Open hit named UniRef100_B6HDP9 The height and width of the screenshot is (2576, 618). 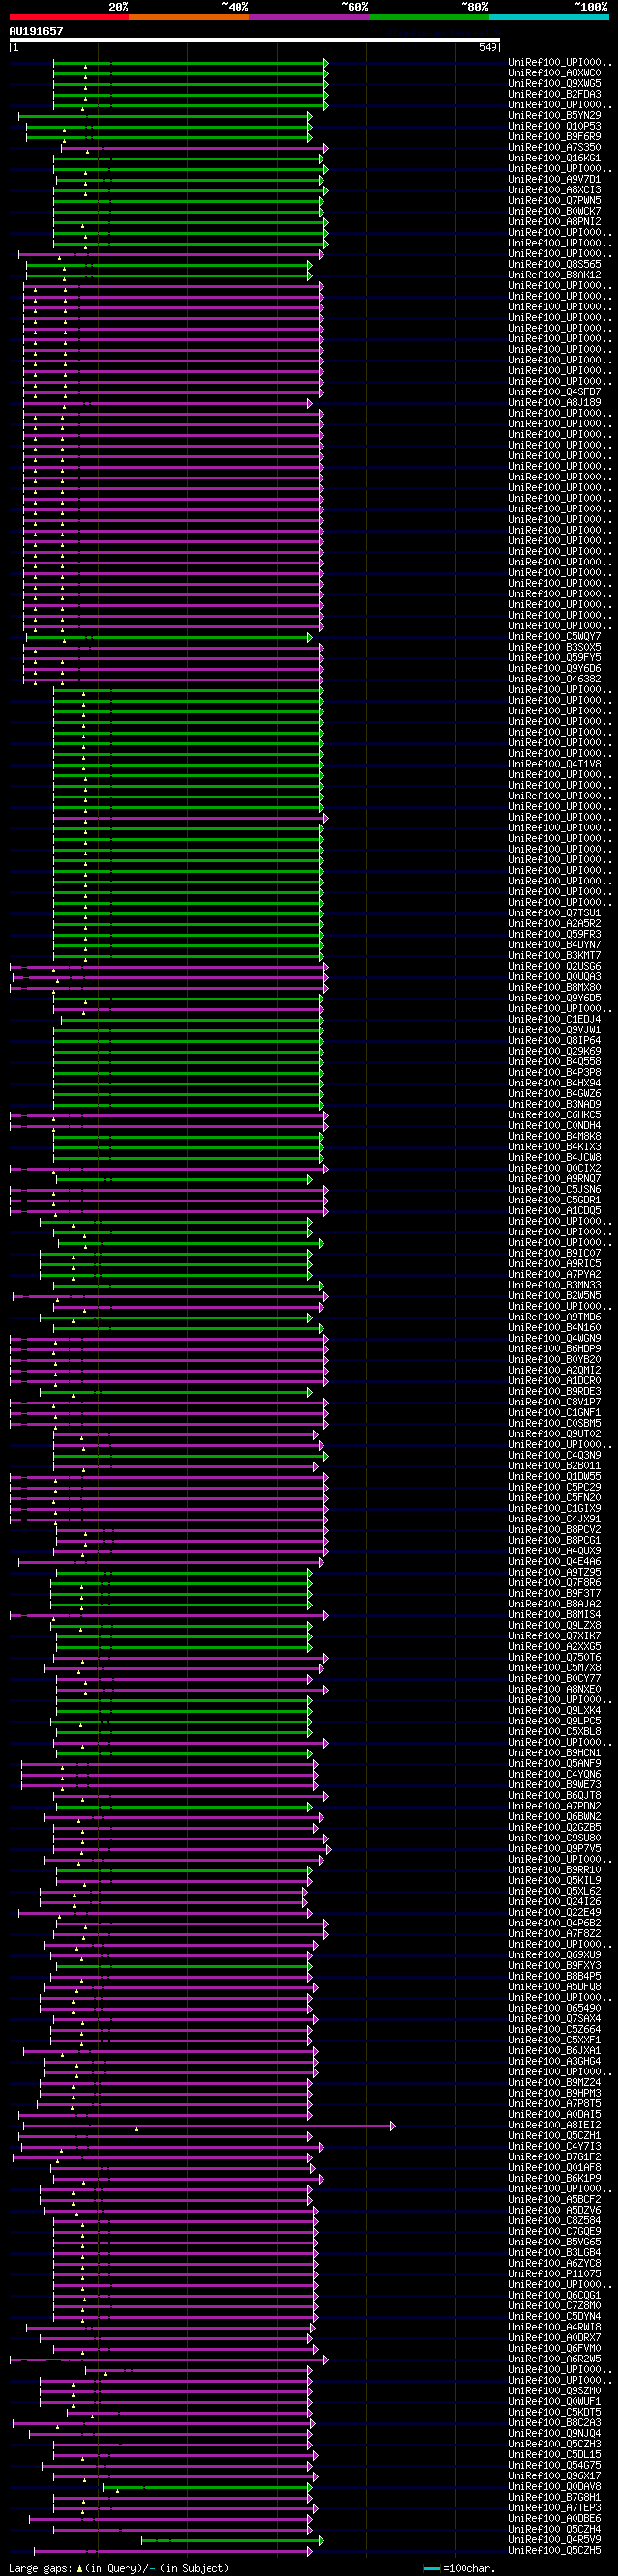(x=554, y=1349)
